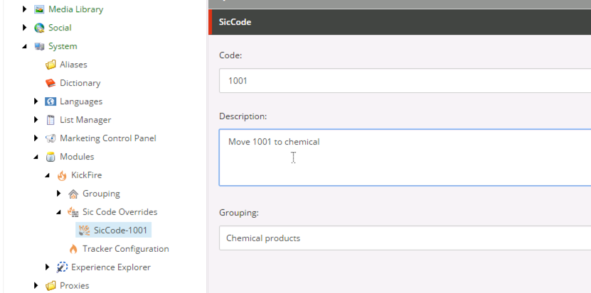Click the Media Library picture icon
Viewport: 591px width, 293px height.
point(39,9)
